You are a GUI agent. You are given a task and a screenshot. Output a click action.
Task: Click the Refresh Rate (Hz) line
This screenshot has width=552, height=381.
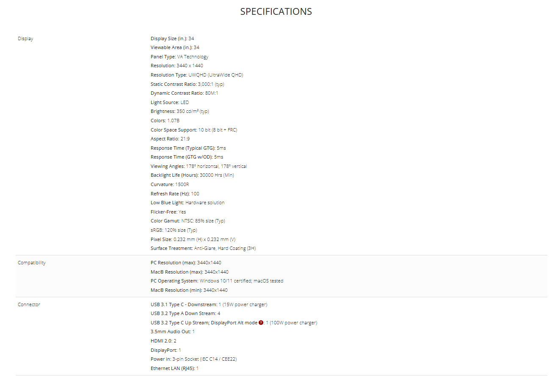coord(175,194)
